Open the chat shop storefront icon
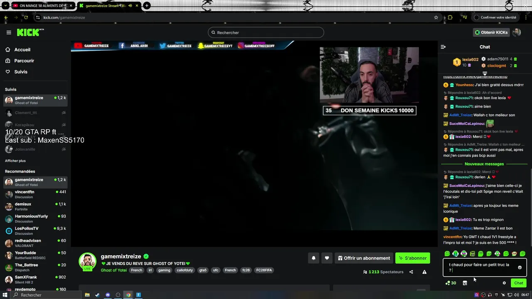The height and width of the screenshot is (299, 532). (x=465, y=283)
